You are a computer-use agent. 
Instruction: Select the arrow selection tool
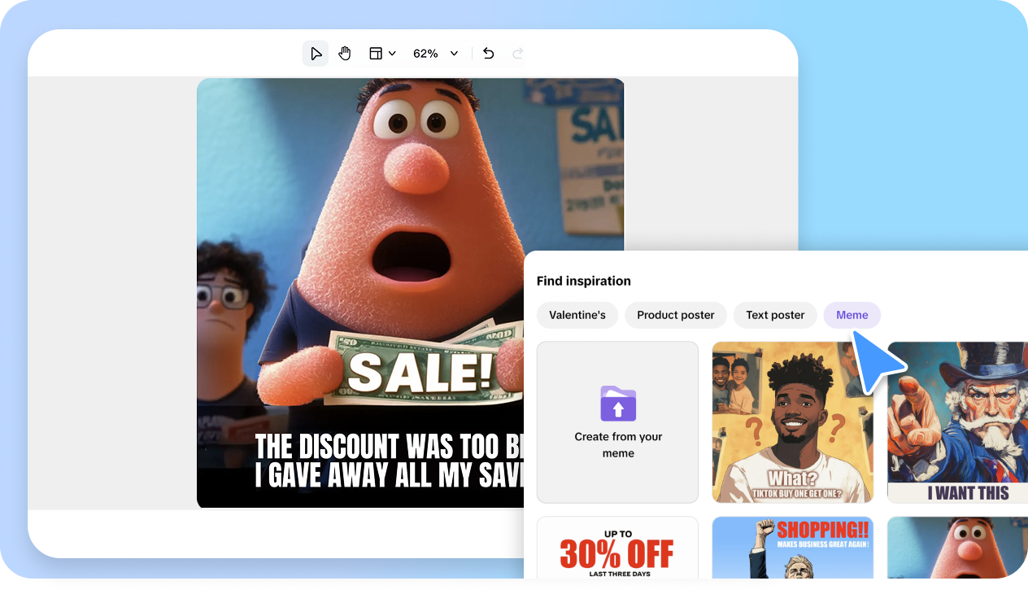point(316,53)
